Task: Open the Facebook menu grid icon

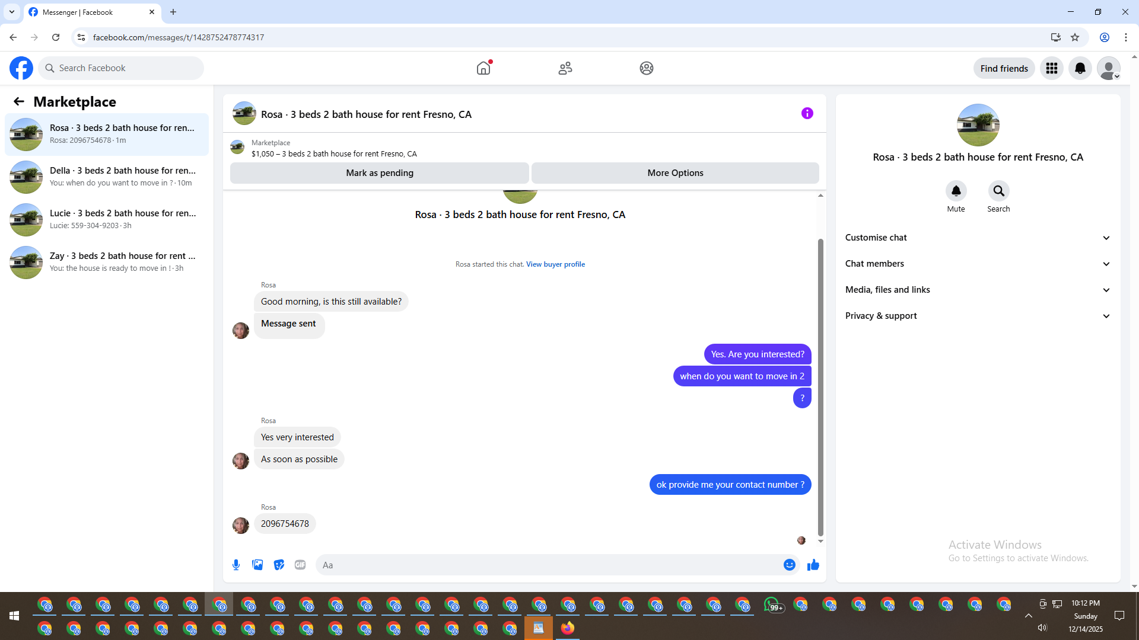Action: coord(1051,68)
